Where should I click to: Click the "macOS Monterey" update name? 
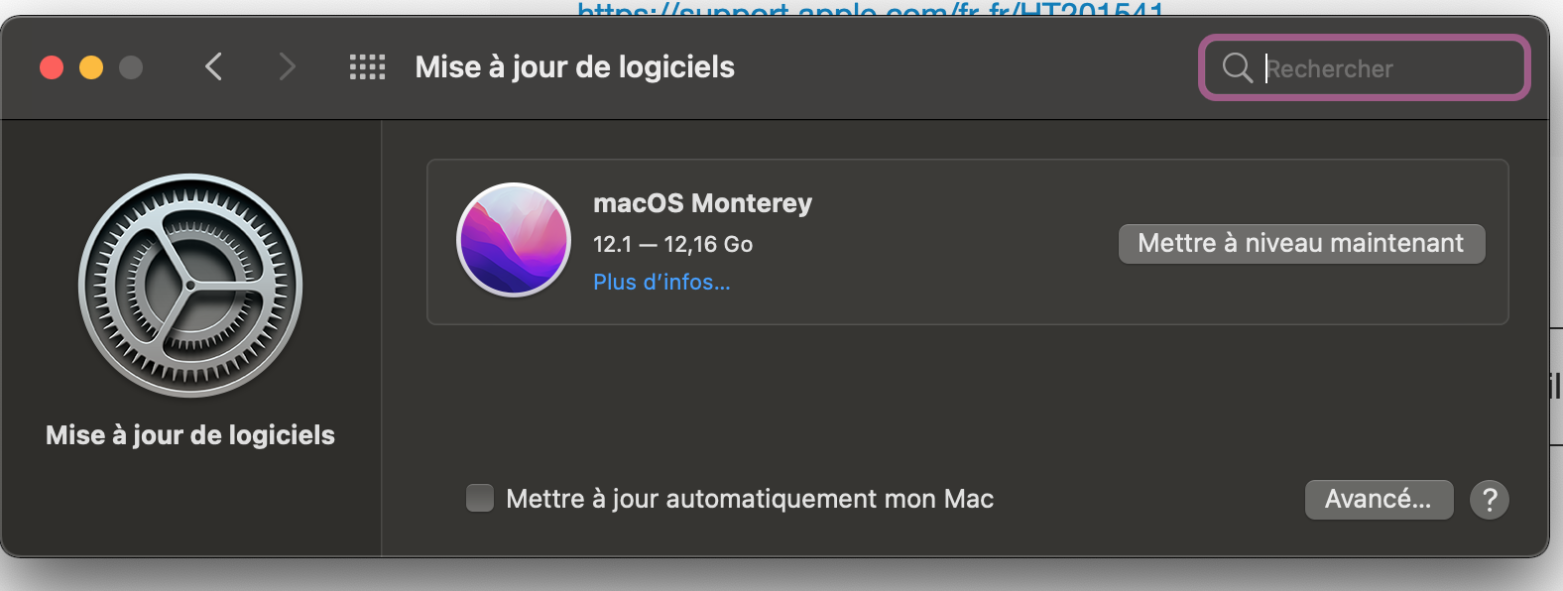coord(702,203)
